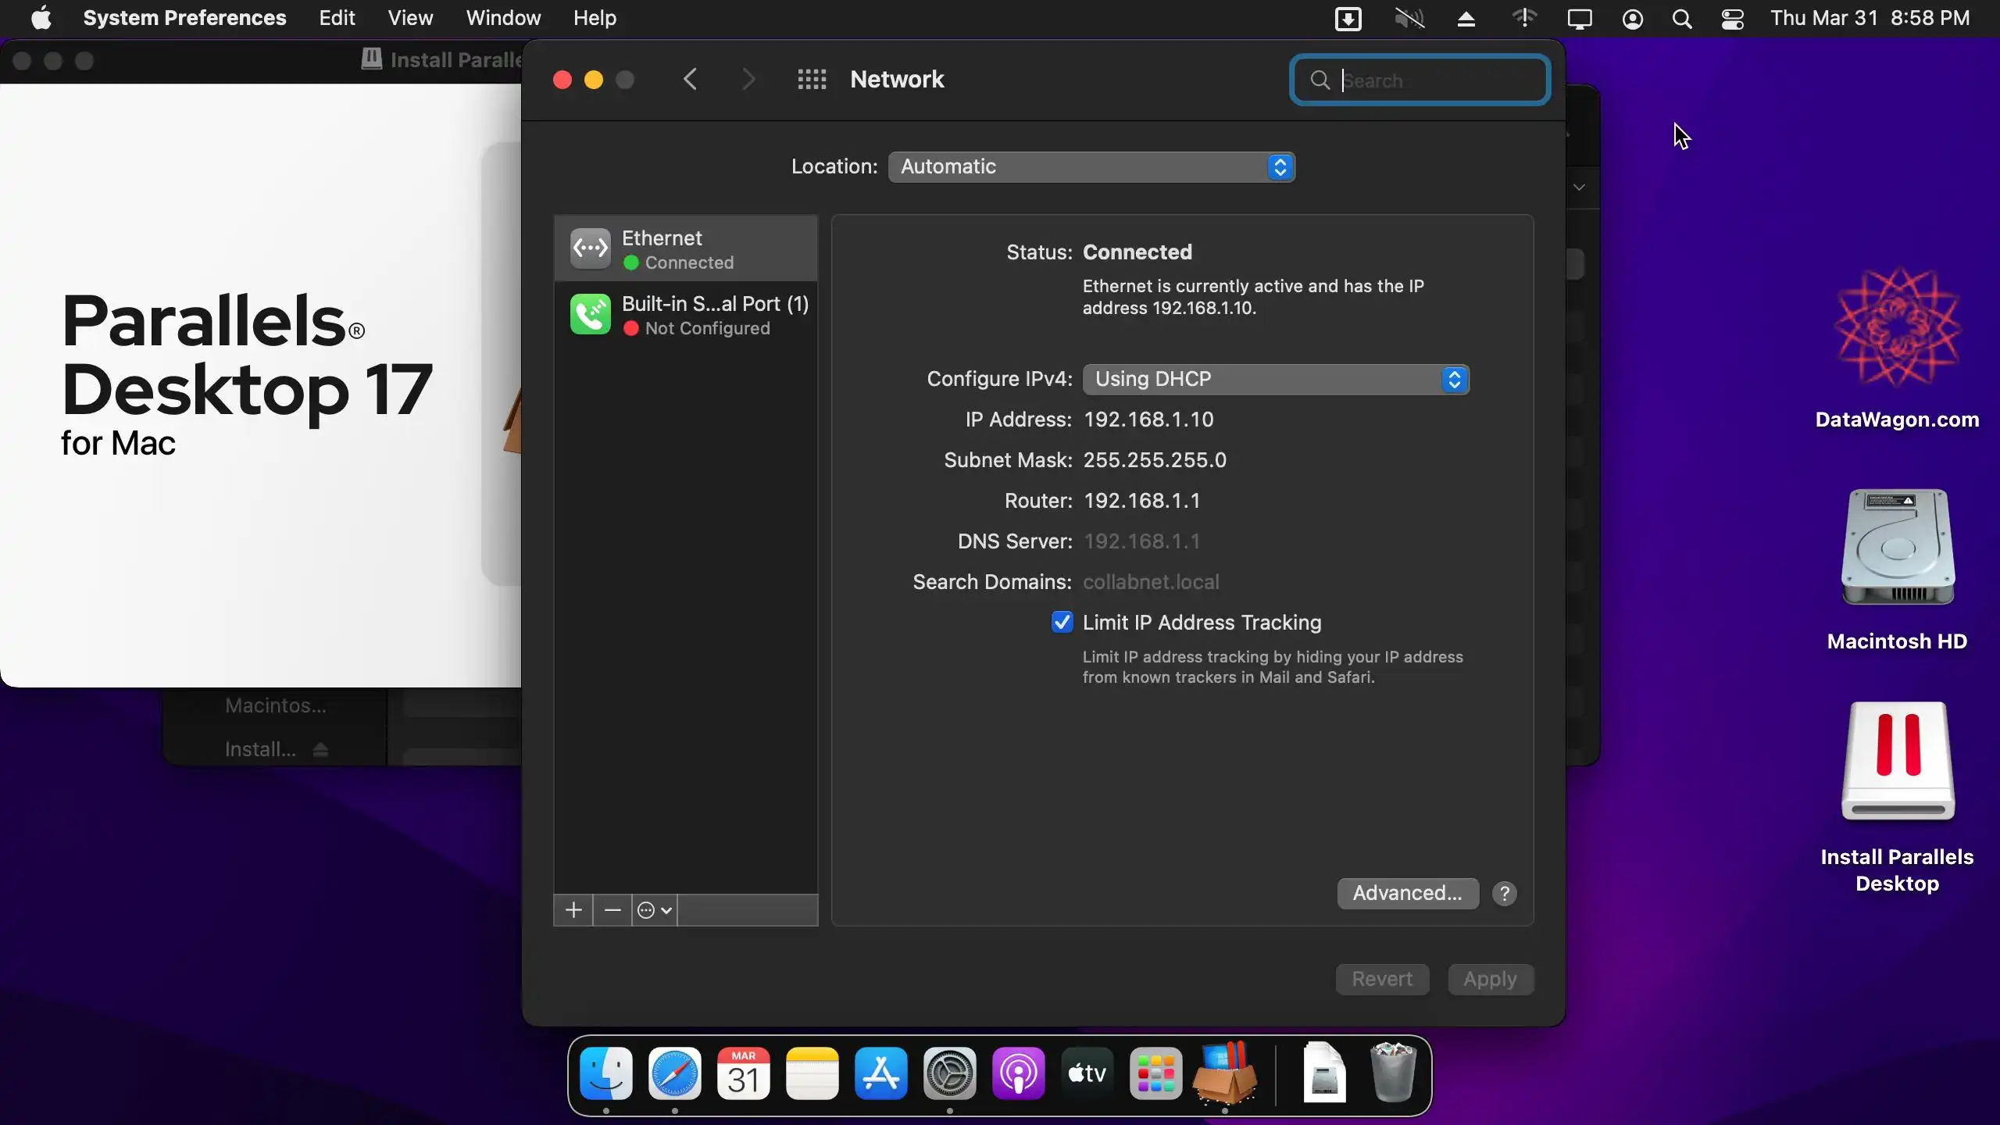
Task: Open the Location Automatic dropdown
Action: coord(1091,167)
